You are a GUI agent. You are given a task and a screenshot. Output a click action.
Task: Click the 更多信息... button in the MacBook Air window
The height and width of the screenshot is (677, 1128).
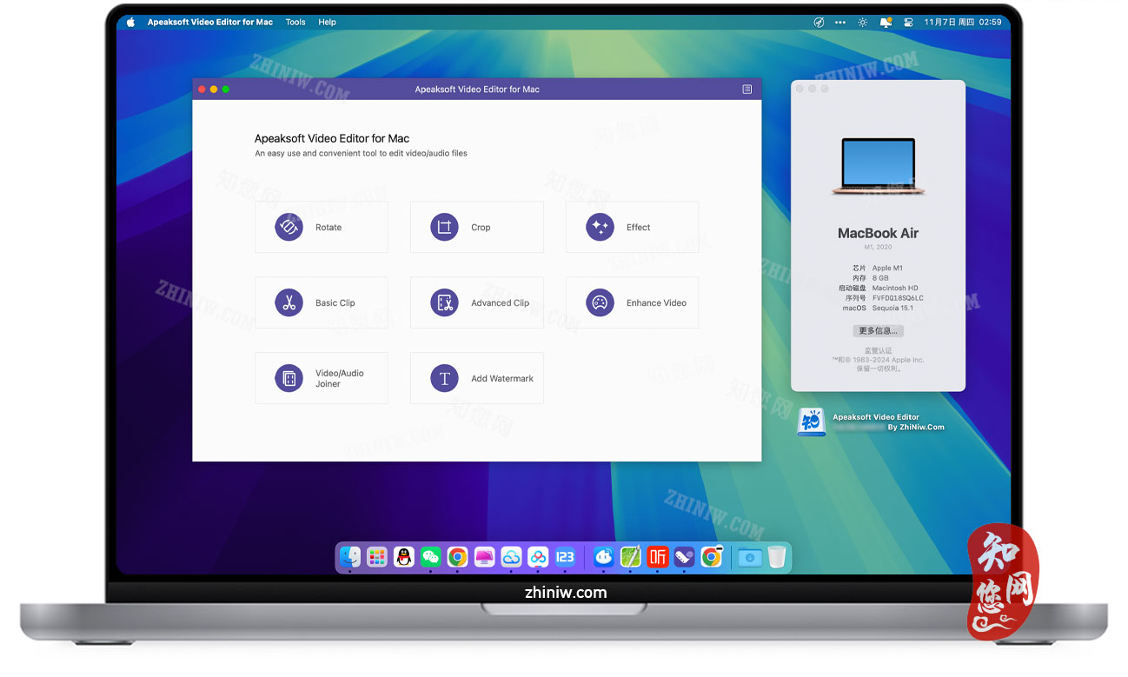(x=878, y=331)
